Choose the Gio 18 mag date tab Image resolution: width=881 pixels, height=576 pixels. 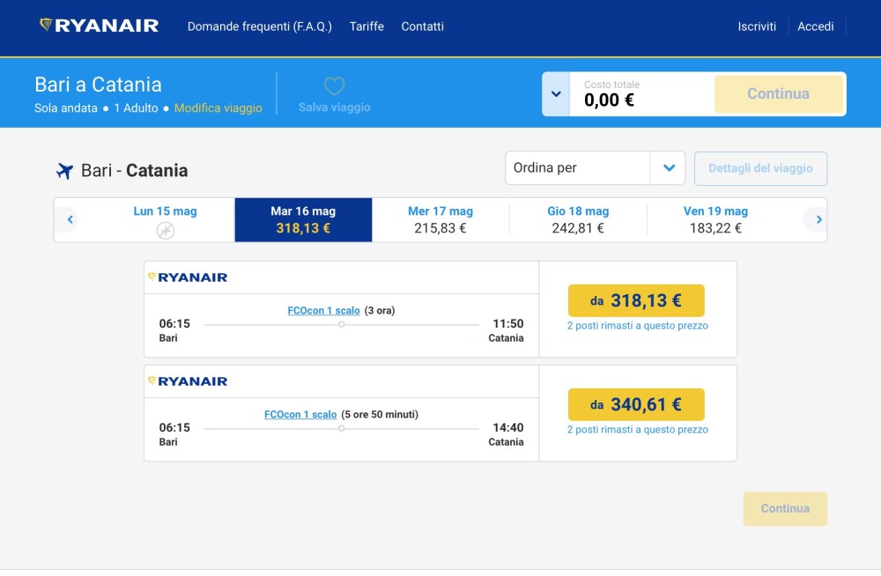pos(578,219)
